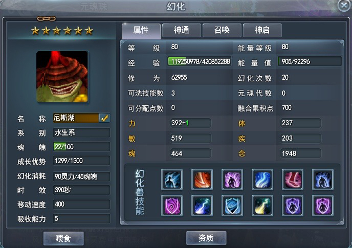The height and width of the screenshot is (248, 352).
Task: Click the 魂魄 22/100 progress bar
Action: pyautogui.click(x=81, y=147)
